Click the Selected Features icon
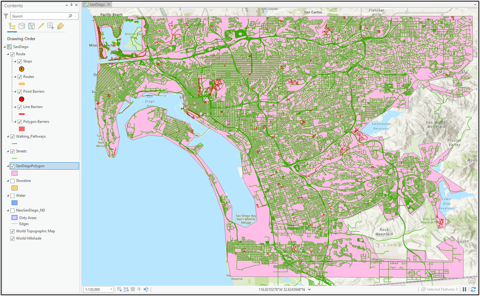The height and width of the screenshot is (296, 480). coord(423,290)
